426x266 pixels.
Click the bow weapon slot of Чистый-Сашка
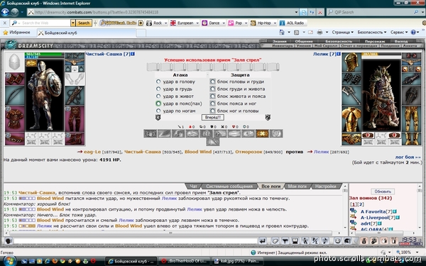tap(15, 96)
